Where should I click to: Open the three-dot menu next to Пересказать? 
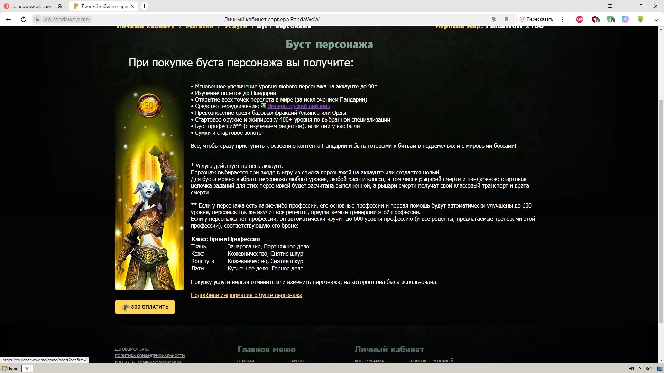(563, 19)
